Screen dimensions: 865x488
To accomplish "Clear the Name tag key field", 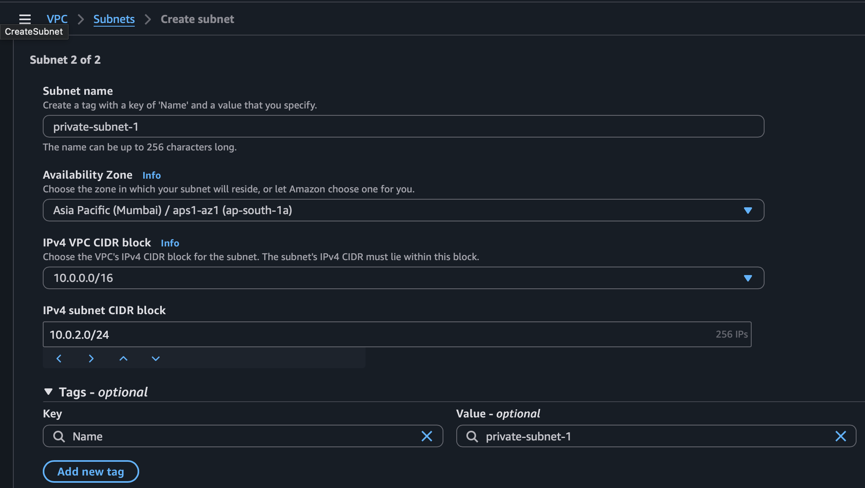I will click(x=426, y=436).
